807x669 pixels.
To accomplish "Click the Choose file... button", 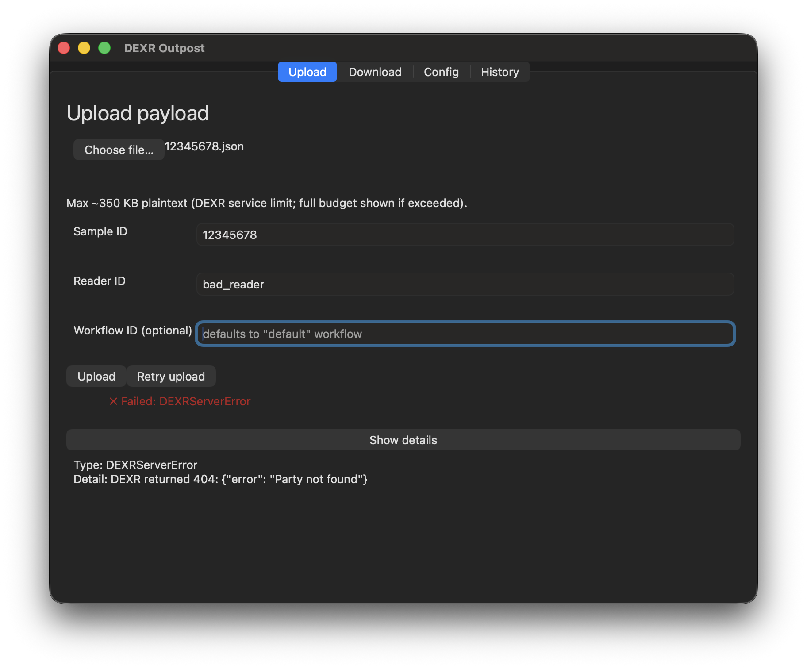I will coord(119,150).
